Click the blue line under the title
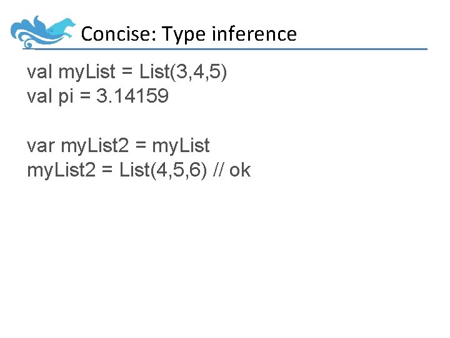Image resolution: width=450 pixels, height=338 pixels. 250,49
